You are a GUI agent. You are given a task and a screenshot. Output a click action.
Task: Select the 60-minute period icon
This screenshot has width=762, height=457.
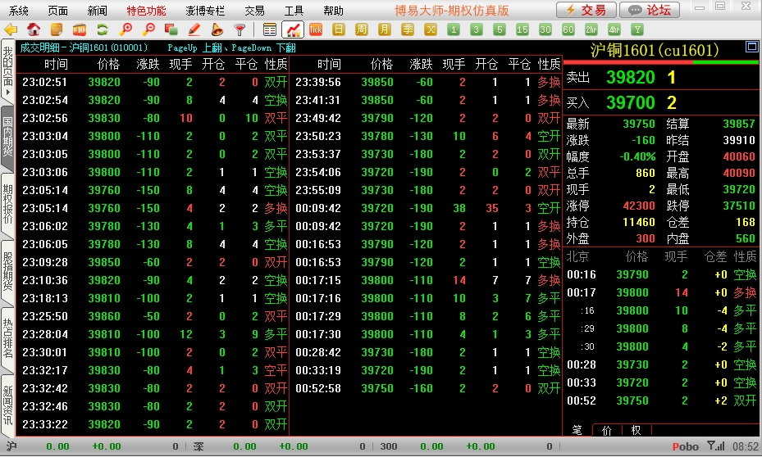coord(568,29)
